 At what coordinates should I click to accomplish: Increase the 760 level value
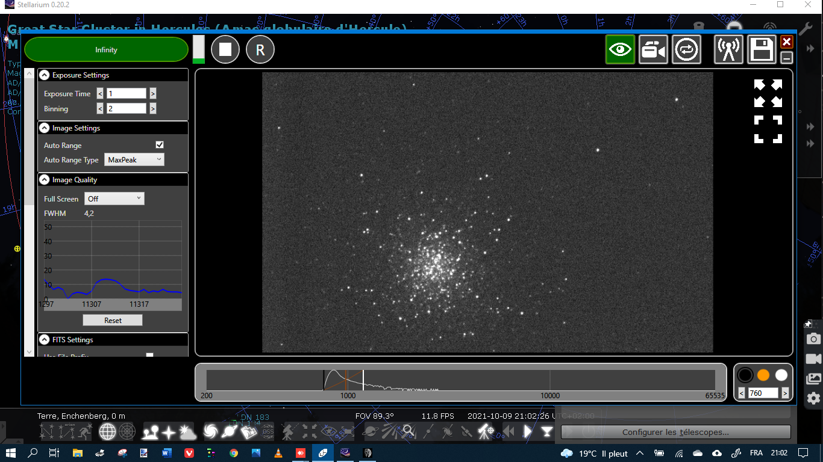point(785,393)
